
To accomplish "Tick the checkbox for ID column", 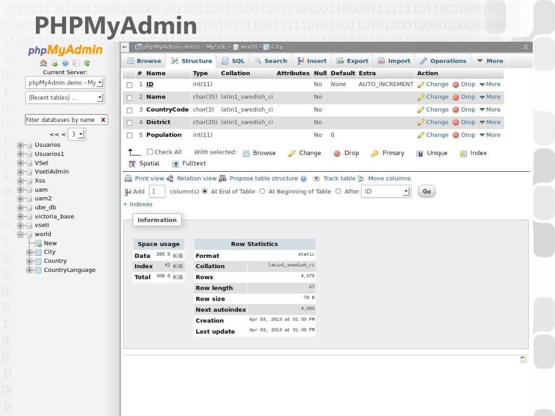I will [130, 85].
